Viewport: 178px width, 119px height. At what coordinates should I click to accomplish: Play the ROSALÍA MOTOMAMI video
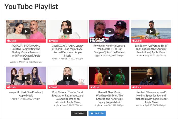26,31
